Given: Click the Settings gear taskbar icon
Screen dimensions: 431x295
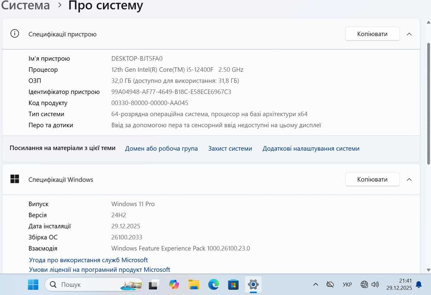Looking at the screenshot, I should 253,285.
